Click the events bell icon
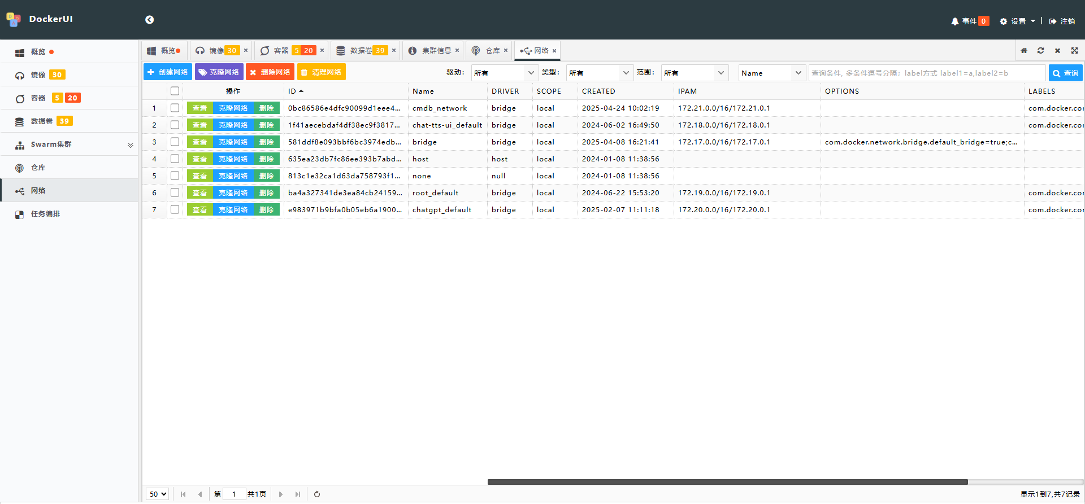 click(954, 21)
